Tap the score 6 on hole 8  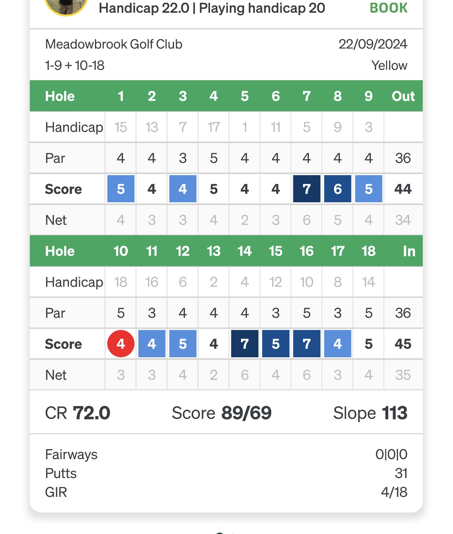click(x=338, y=189)
